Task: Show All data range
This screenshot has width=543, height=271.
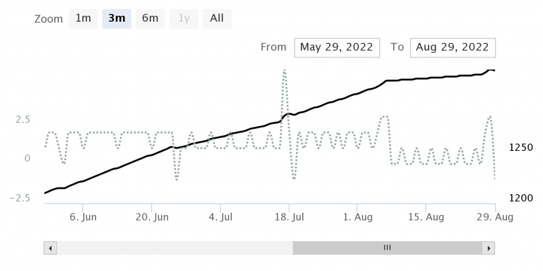Action: coord(217,19)
